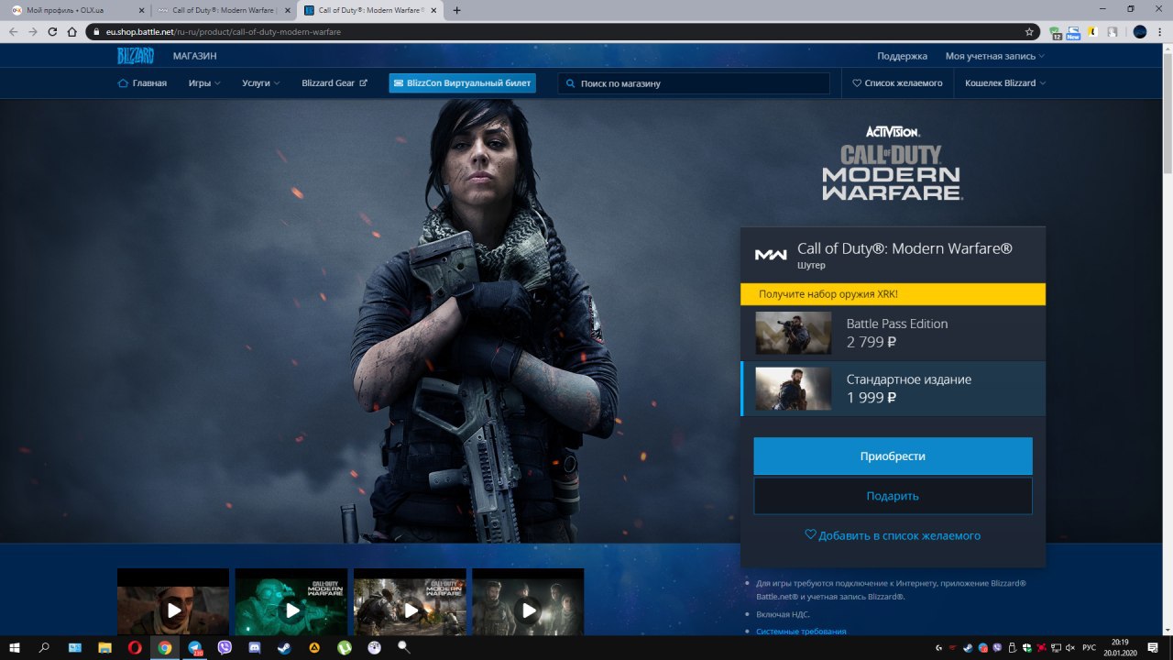This screenshot has width=1173, height=660.
Task: Expand the Услуги dropdown menu
Action: tap(261, 82)
